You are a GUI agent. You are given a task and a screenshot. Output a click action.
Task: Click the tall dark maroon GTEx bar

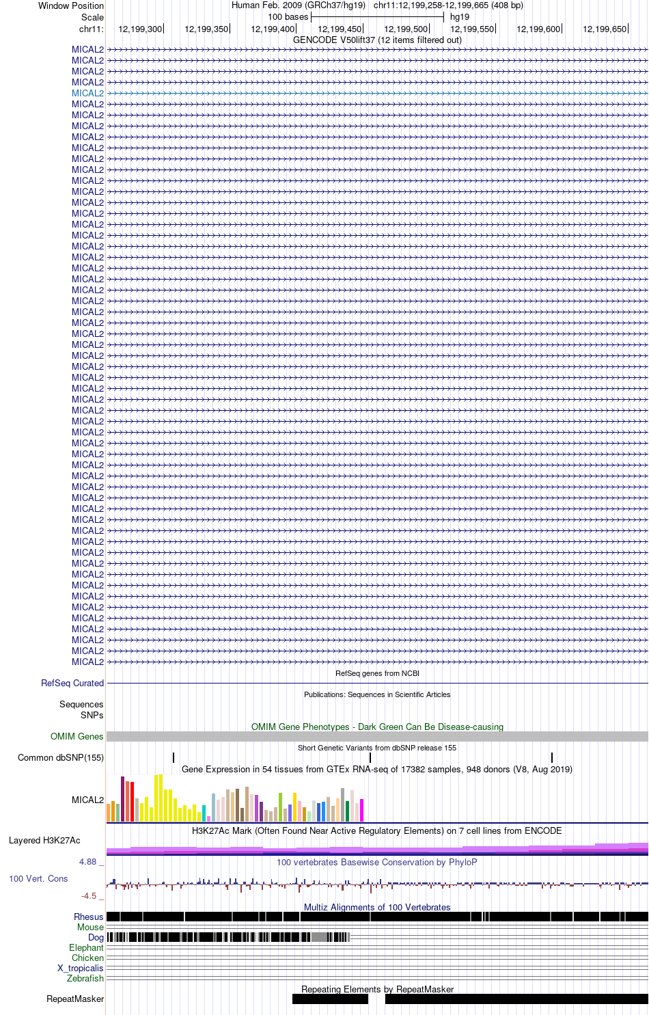(x=122, y=799)
